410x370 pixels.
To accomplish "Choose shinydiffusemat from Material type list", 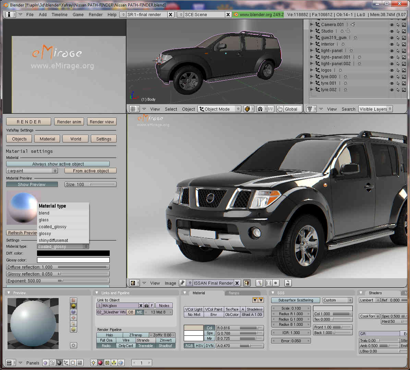I will tap(53, 241).
